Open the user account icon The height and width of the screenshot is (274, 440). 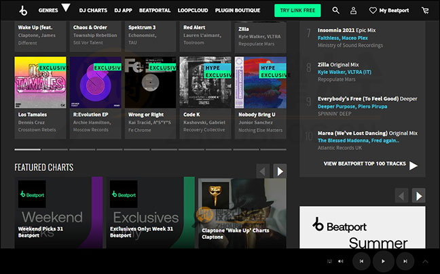(x=353, y=11)
